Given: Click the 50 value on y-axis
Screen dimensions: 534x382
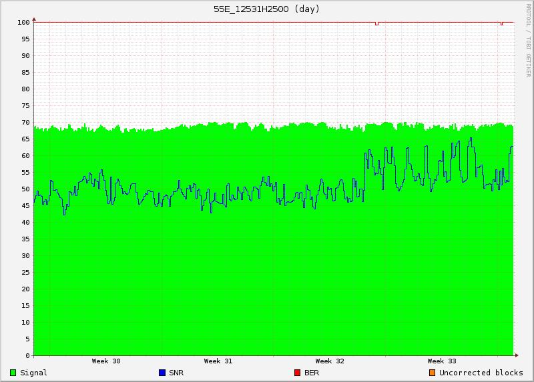Looking at the screenshot, I should click(x=25, y=189).
